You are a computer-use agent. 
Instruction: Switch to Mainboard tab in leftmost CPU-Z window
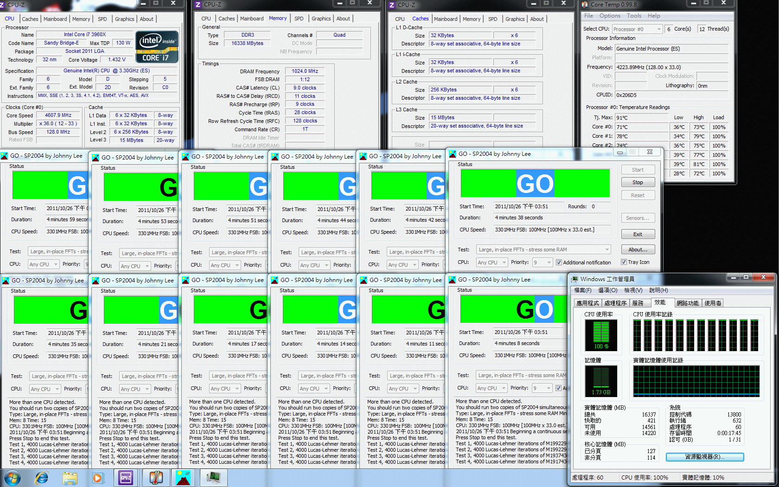tap(55, 19)
